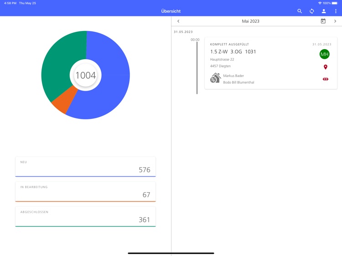Open the 1.5 Z-W 3.OG 1031 appointment card
342x256 pixels.
pyautogui.click(x=271, y=63)
